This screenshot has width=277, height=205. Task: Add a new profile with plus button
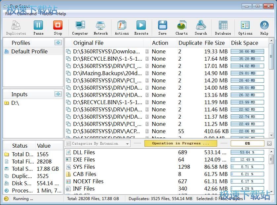click(x=58, y=43)
